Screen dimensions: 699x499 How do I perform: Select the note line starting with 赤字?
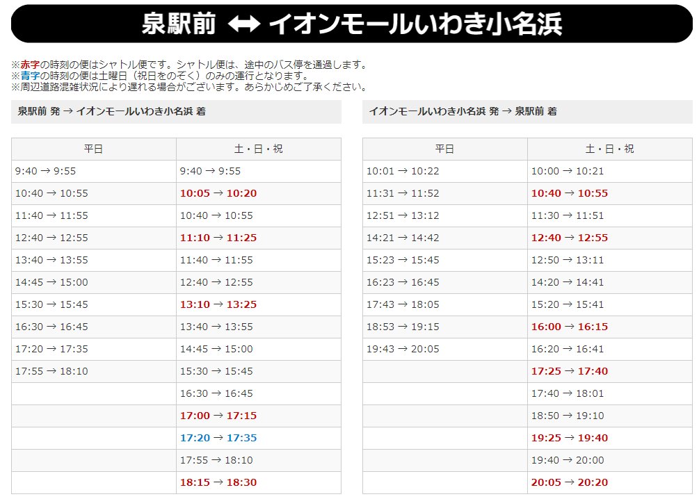[x=191, y=65]
